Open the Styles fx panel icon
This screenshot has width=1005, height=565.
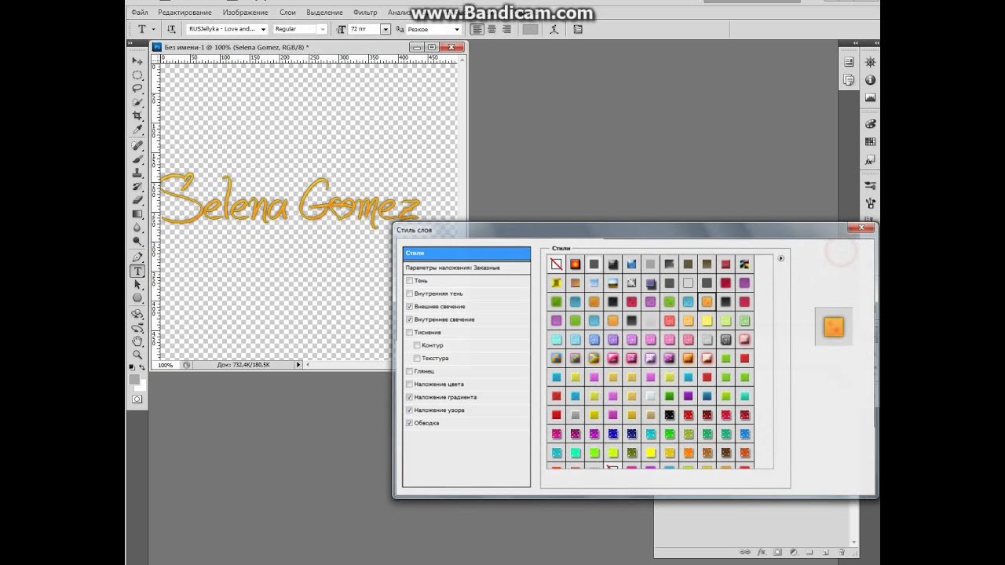click(870, 160)
